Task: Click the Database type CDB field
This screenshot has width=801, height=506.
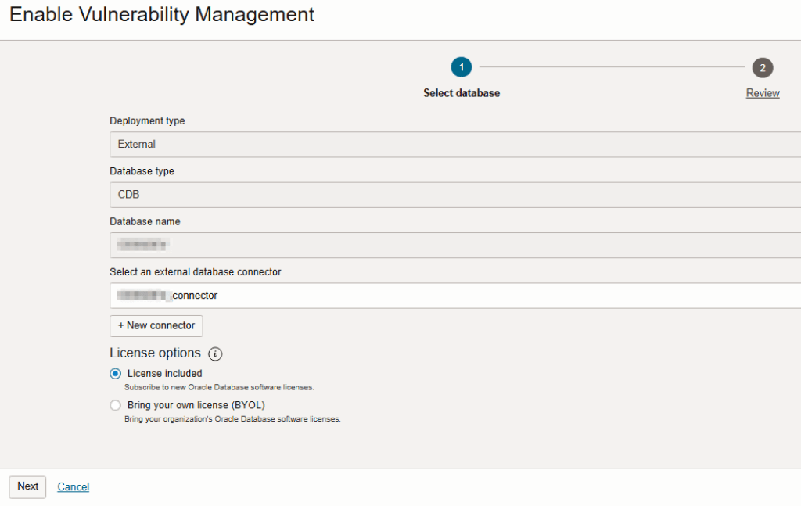Action: [x=454, y=195]
